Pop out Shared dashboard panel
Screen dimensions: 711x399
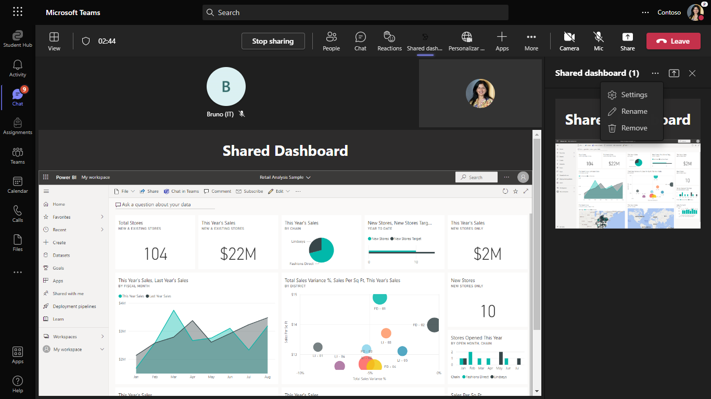coord(674,73)
